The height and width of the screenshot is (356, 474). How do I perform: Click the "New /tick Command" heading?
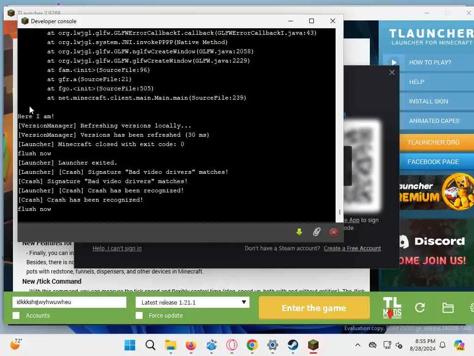point(52,281)
